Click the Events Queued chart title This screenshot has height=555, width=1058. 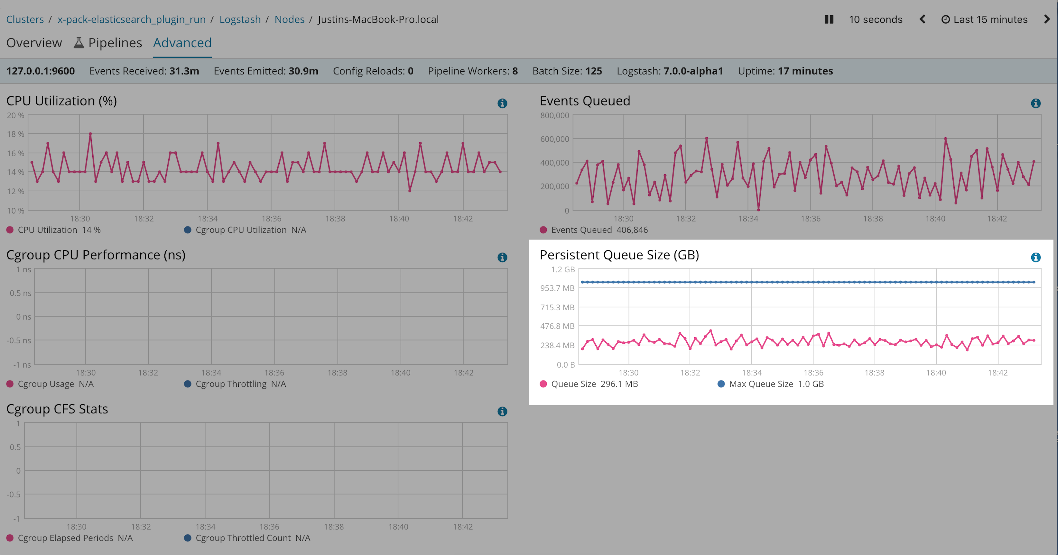point(585,101)
